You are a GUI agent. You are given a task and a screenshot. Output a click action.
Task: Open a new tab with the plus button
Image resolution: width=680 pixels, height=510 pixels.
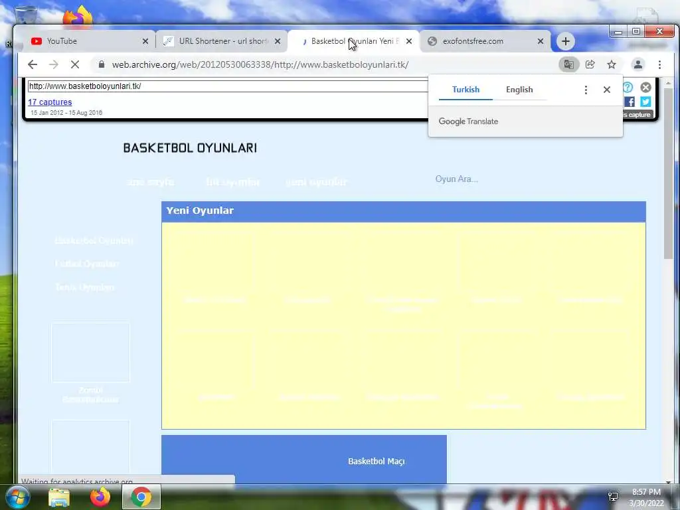click(565, 41)
